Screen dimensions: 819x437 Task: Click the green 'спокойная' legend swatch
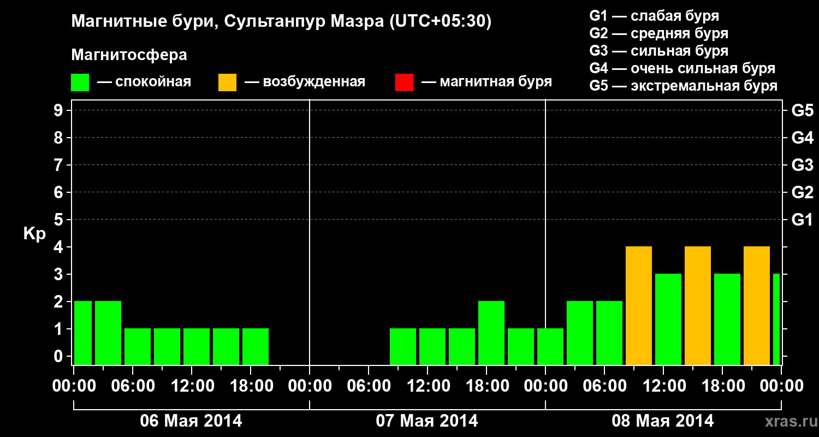[x=80, y=82]
